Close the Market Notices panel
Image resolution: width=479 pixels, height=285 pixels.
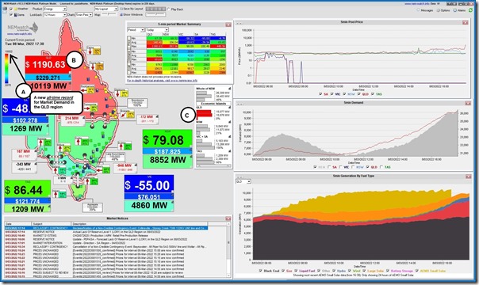[228, 218]
